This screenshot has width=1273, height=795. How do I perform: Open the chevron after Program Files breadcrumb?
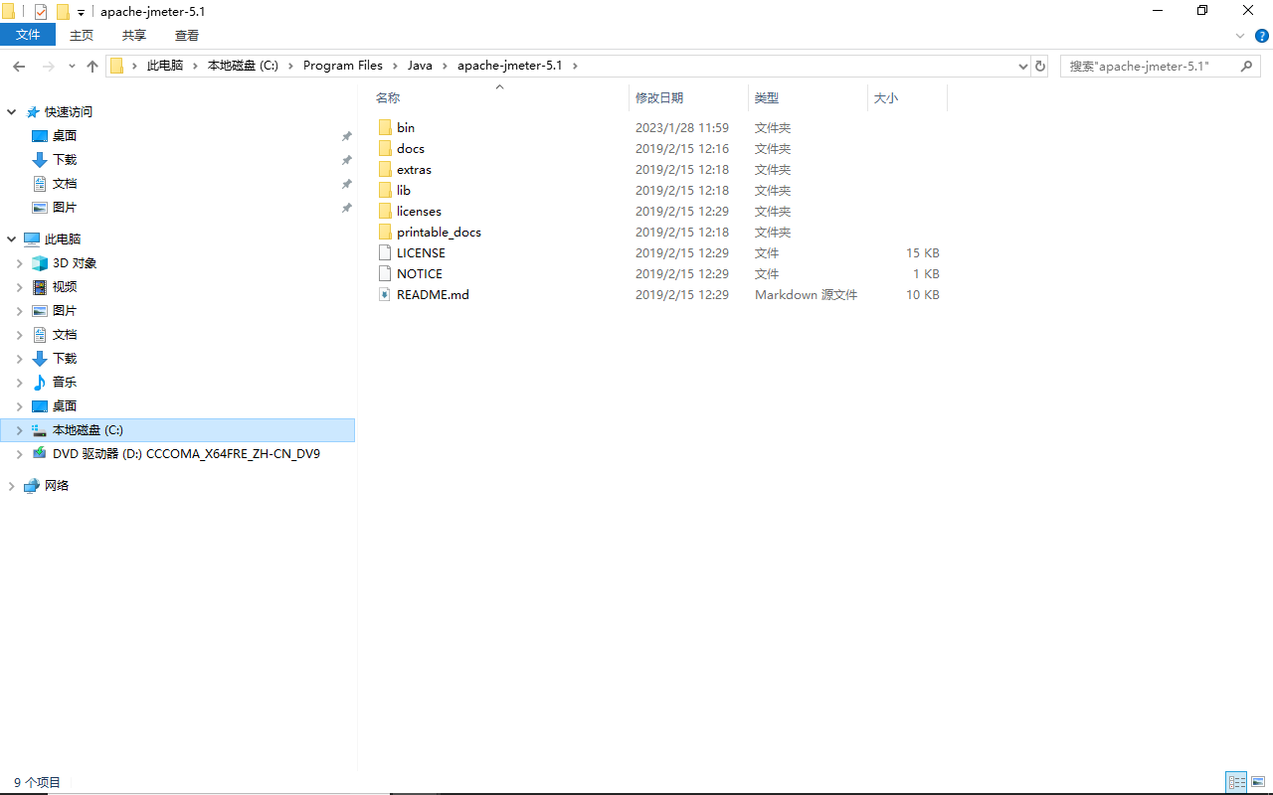(x=395, y=66)
